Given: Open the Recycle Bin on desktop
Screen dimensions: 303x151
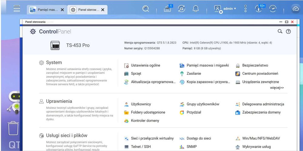Looking at the screenshot, I should pos(13,128).
